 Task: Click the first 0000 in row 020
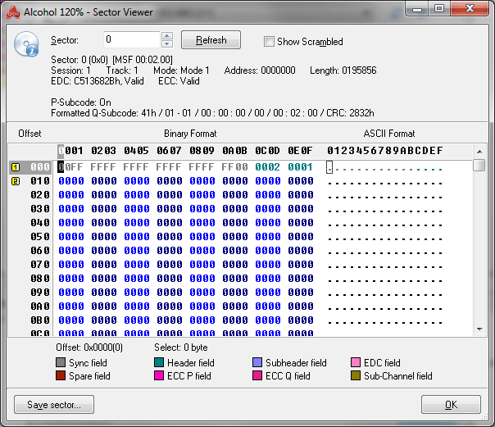pos(71,195)
